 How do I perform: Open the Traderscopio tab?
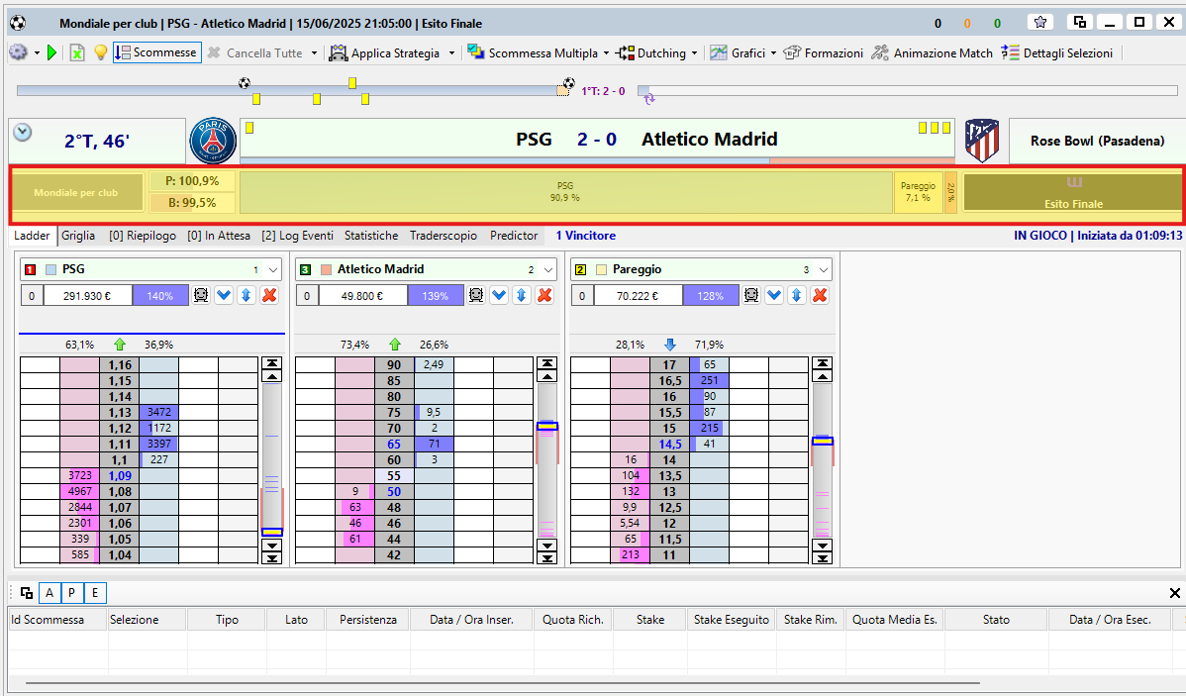[x=444, y=236]
